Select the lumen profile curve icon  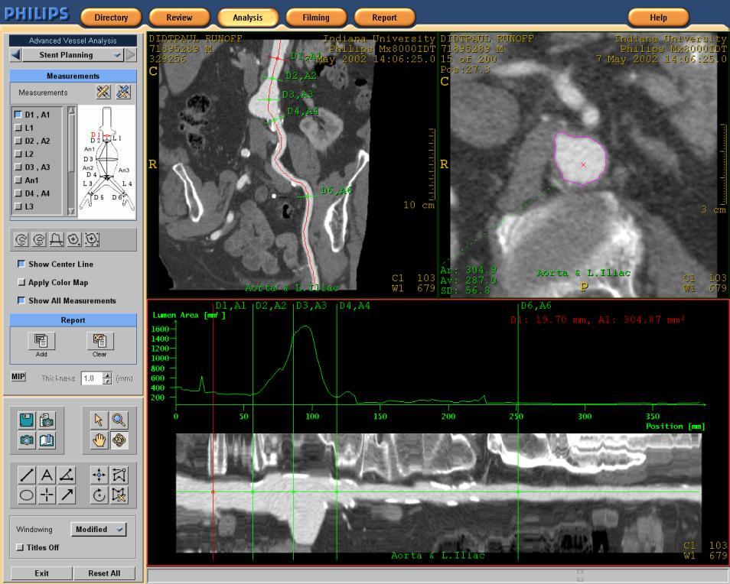tap(57, 240)
